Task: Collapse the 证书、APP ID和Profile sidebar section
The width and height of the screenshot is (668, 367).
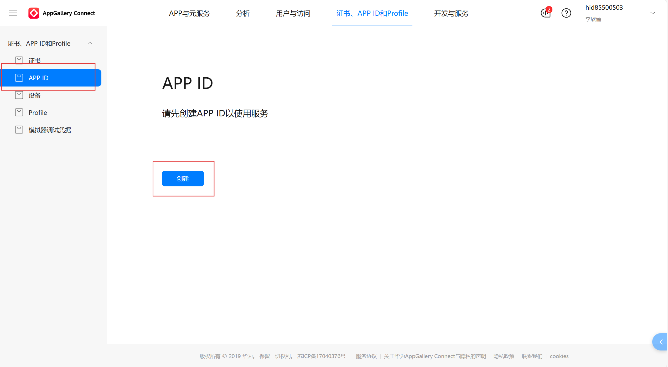Action: 90,43
